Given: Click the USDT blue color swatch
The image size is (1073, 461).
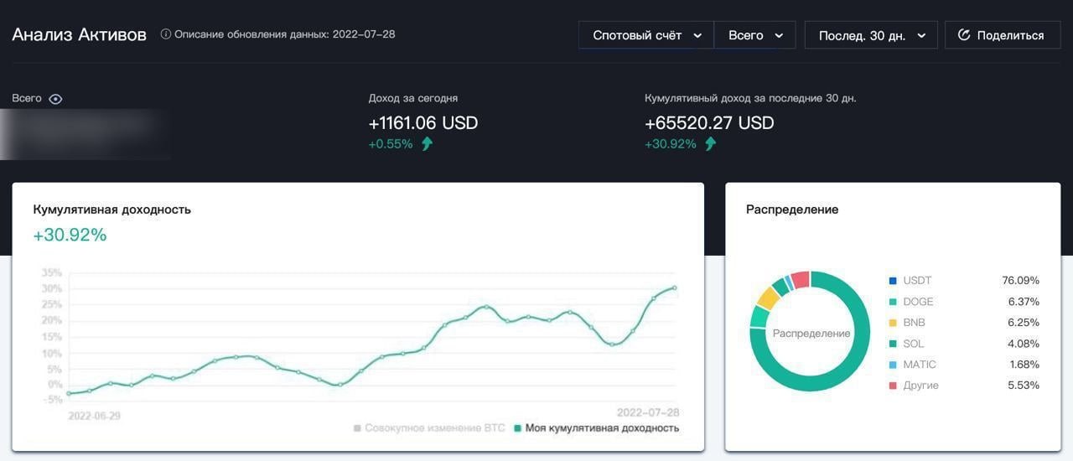Looking at the screenshot, I should click(x=893, y=281).
